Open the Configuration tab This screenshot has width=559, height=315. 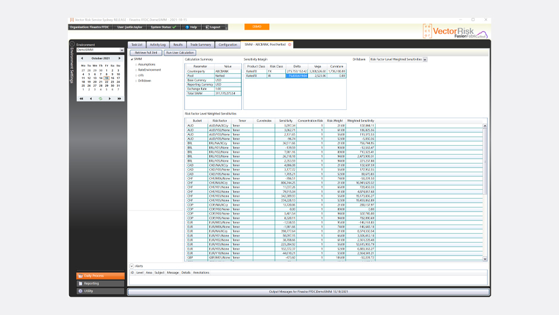pyautogui.click(x=228, y=45)
